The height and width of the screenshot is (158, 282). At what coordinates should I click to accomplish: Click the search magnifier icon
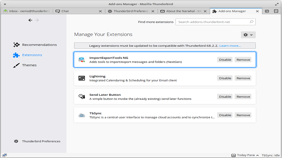point(252,22)
